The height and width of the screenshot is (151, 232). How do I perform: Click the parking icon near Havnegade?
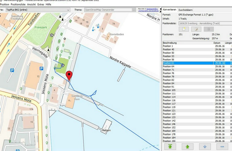click(41, 68)
